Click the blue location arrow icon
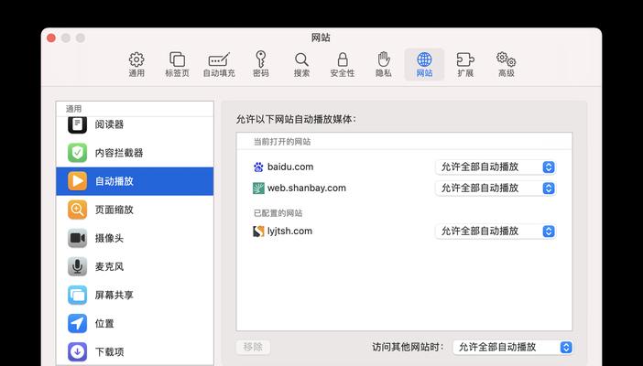 [78, 323]
